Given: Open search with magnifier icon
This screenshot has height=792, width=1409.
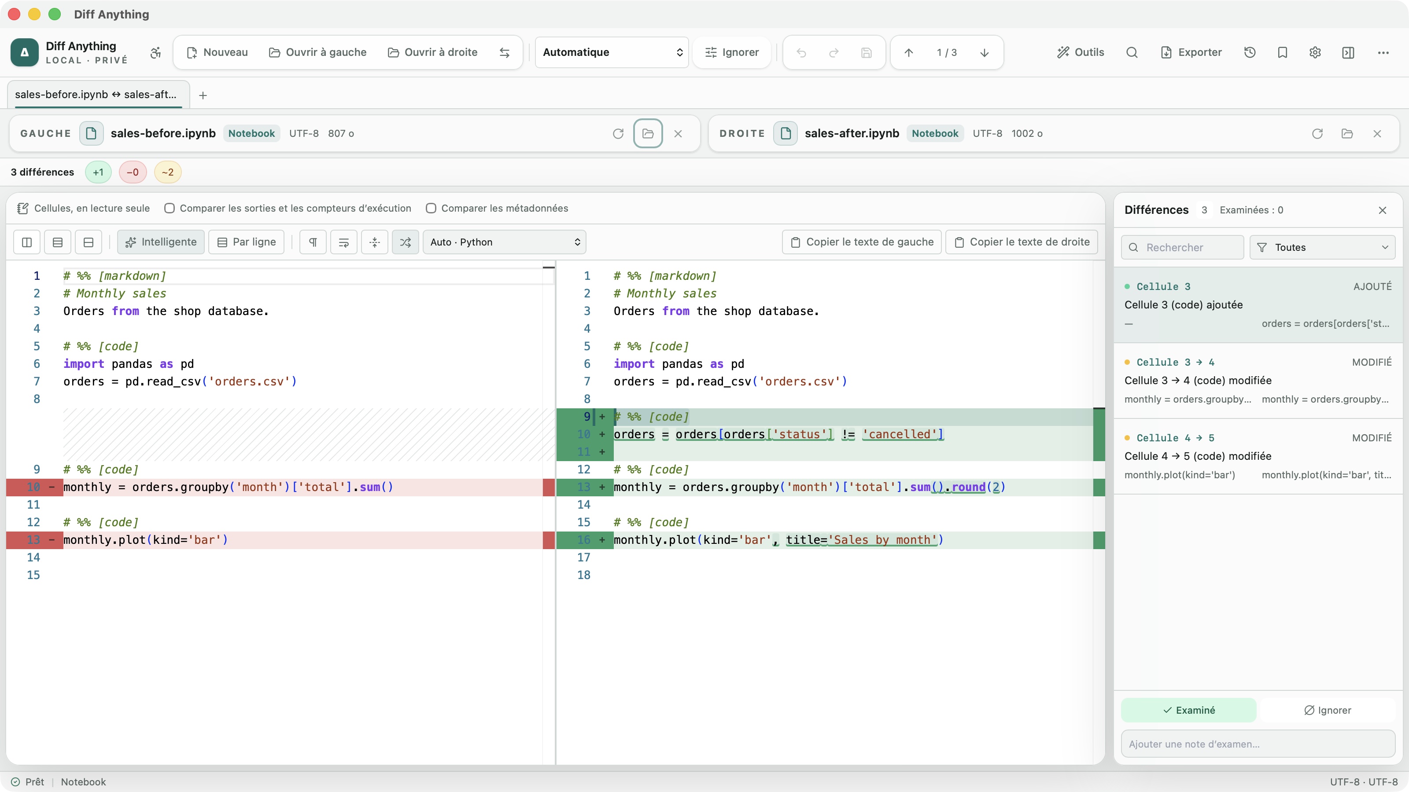Looking at the screenshot, I should coord(1132,52).
